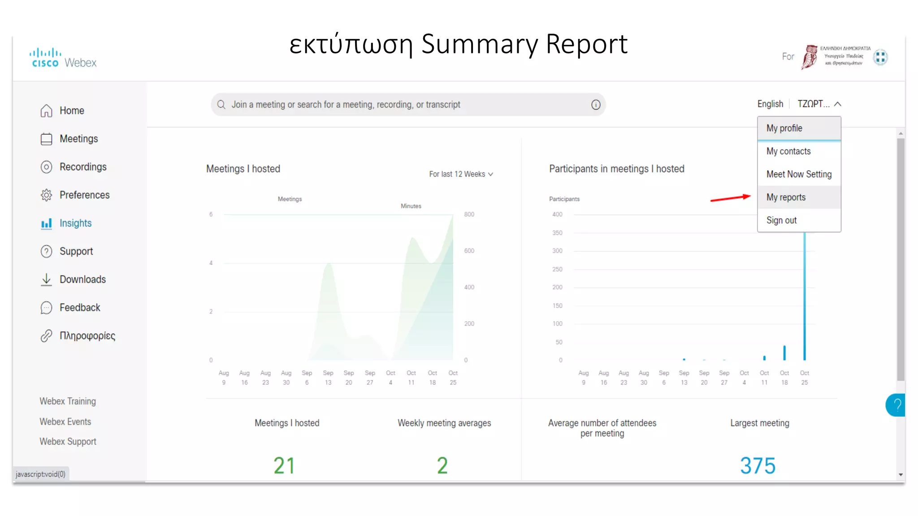Click the Preferences gear icon
Viewport: 918px width, 516px height.
pyautogui.click(x=46, y=195)
